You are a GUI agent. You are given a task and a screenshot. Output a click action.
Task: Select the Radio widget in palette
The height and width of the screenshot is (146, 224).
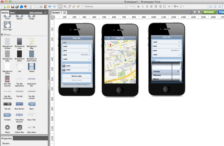(8, 129)
